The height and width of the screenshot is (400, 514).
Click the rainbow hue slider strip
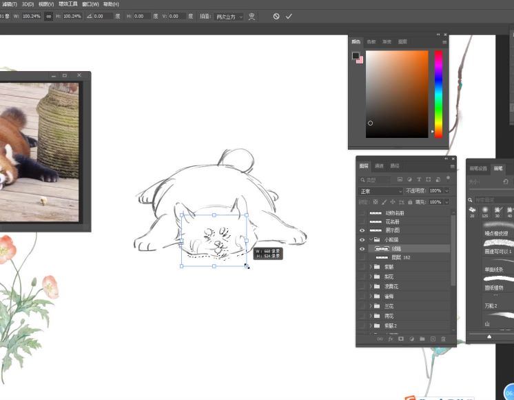(x=438, y=94)
